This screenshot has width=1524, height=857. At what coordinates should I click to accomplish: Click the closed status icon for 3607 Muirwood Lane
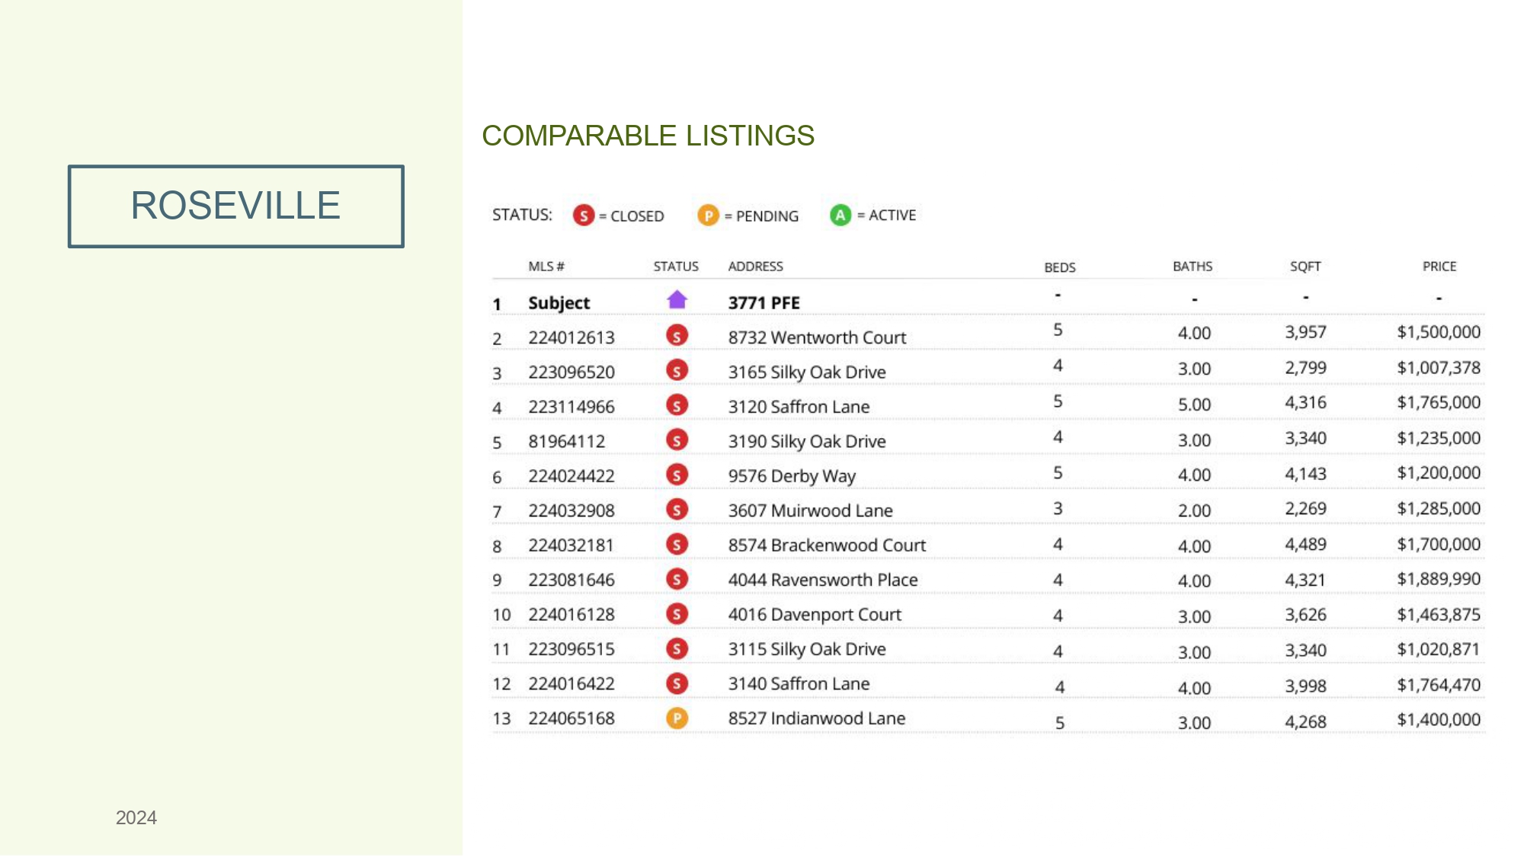pos(677,509)
